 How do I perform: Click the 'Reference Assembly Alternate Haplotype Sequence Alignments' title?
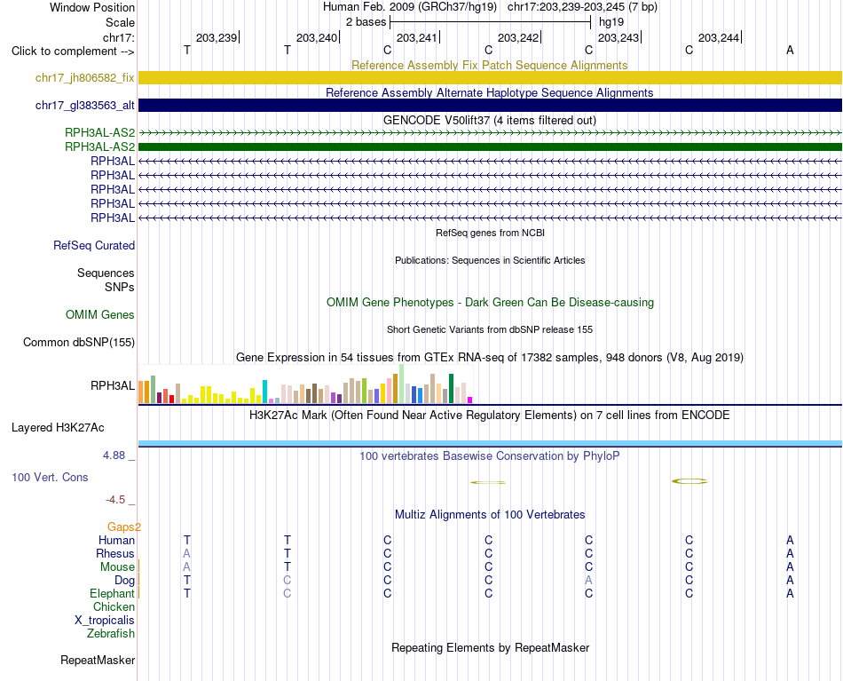click(x=490, y=92)
